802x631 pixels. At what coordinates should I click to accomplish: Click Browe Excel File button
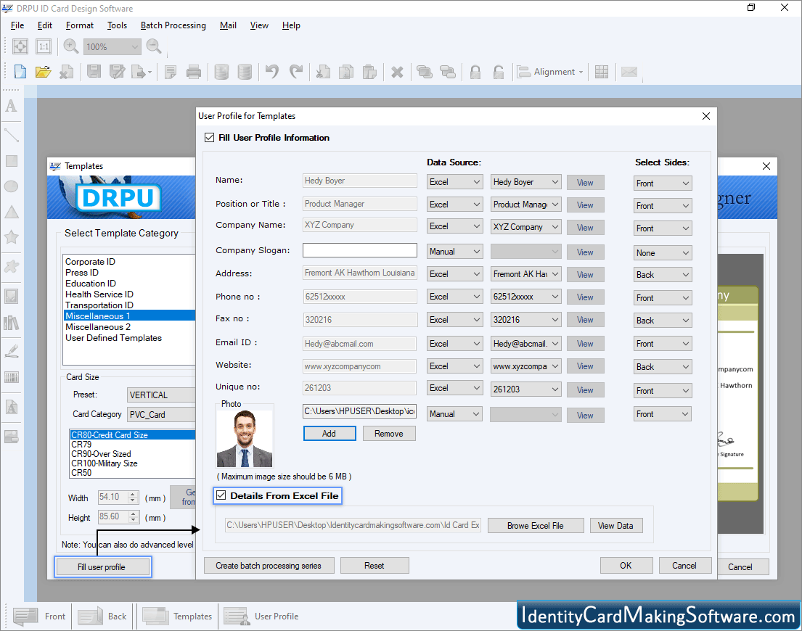536,525
